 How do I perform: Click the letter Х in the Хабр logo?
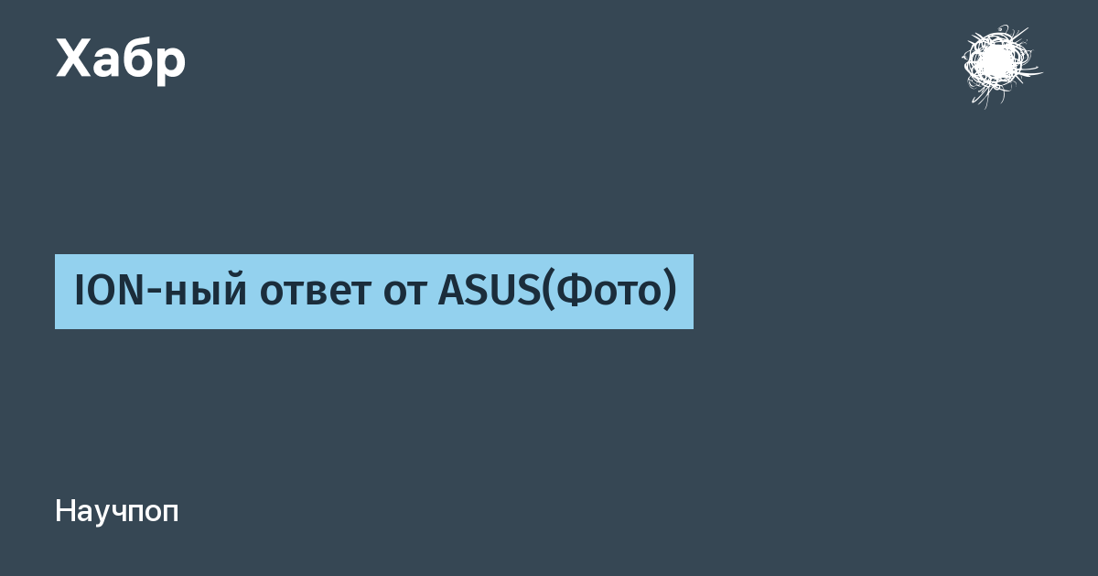point(73,59)
